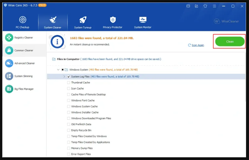Check Windows Installer Cache checkbox
Screen dimensions: 249x160
[68, 112]
